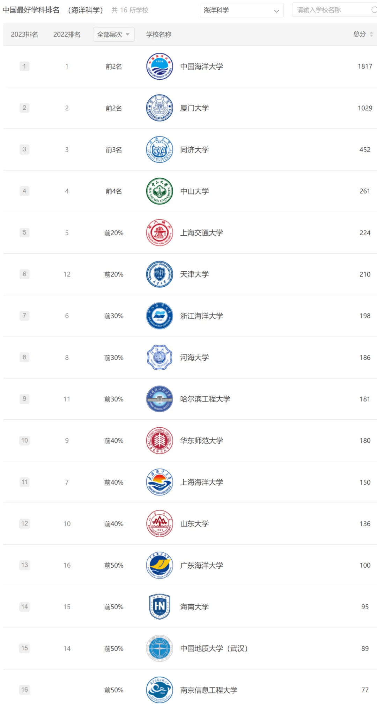
Task: Click the 2023排名 column header
Action: 24,34
